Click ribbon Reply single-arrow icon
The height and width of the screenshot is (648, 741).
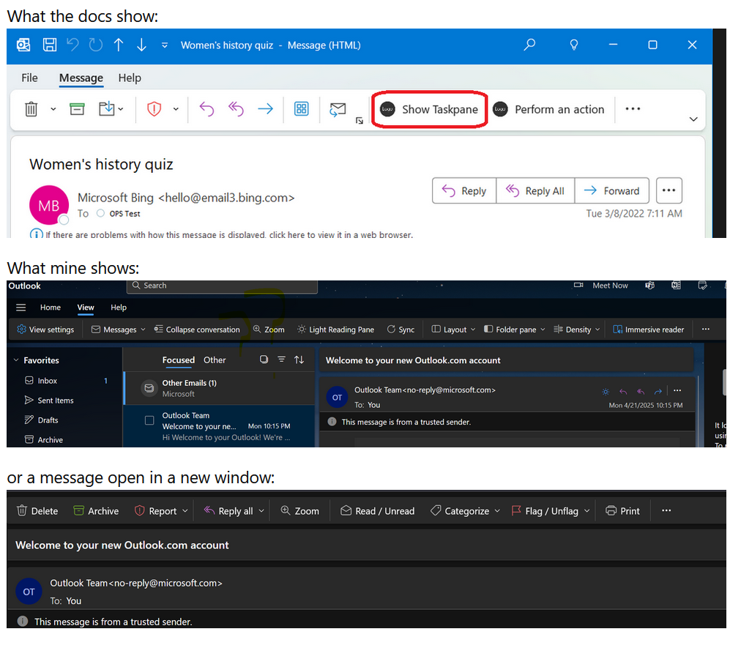point(206,109)
